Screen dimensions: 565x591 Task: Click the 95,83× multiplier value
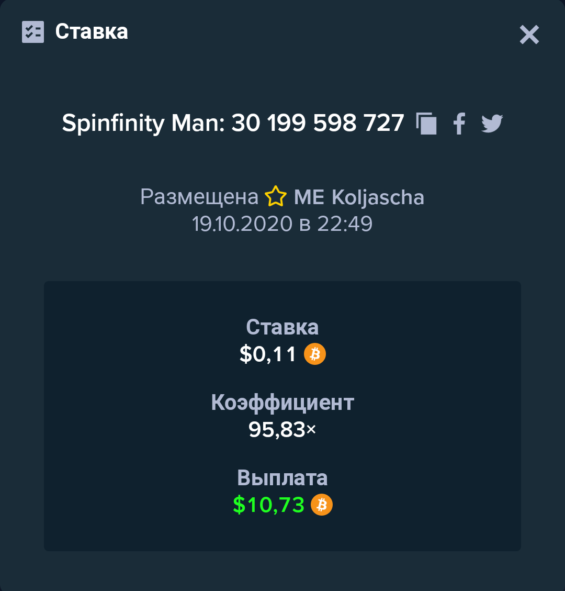282,430
